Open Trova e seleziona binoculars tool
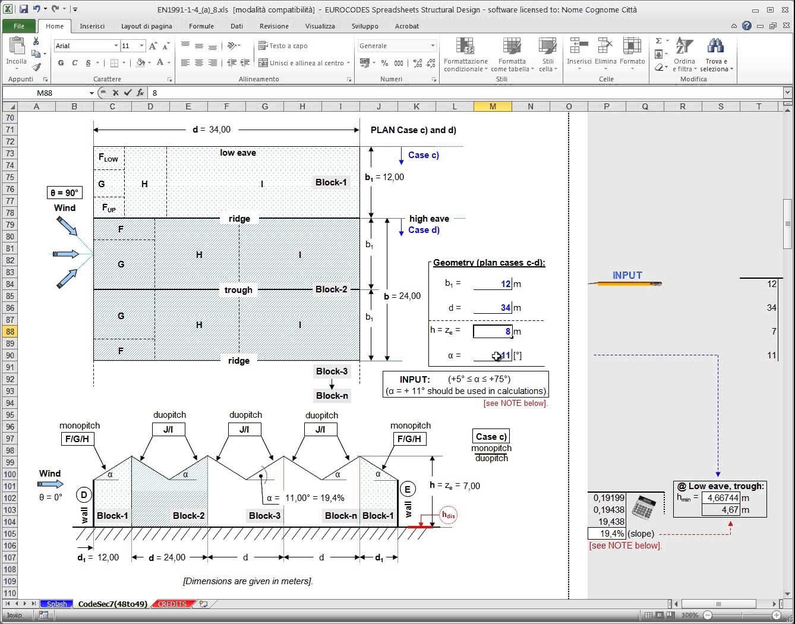795x624 pixels. pyautogui.click(x=715, y=48)
